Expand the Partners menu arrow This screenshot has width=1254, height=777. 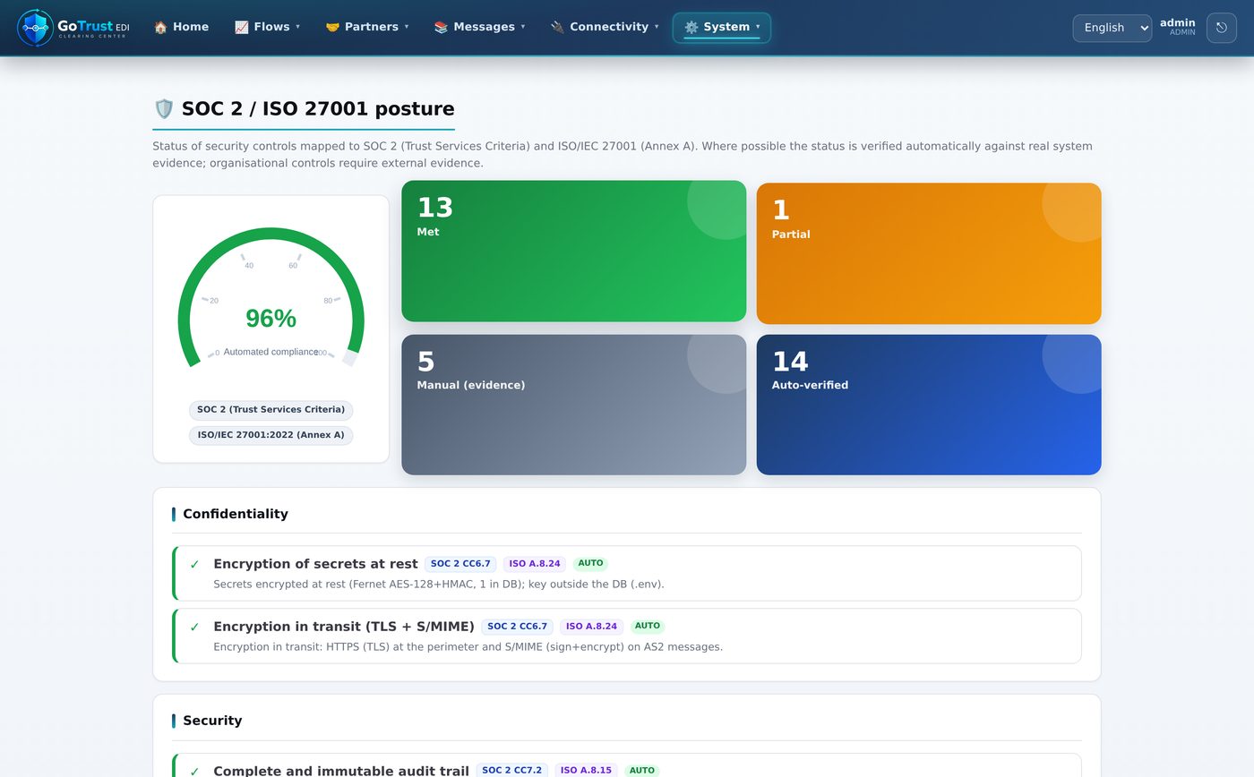(x=407, y=27)
